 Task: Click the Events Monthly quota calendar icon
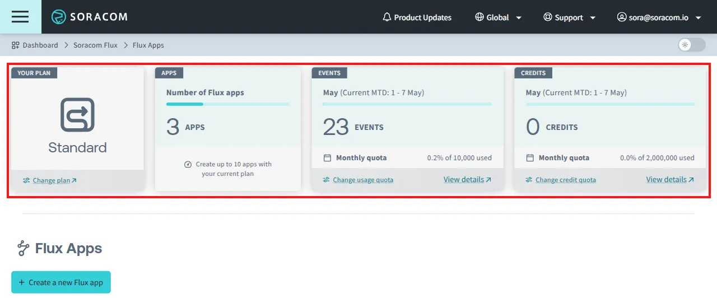[x=327, y=158]
